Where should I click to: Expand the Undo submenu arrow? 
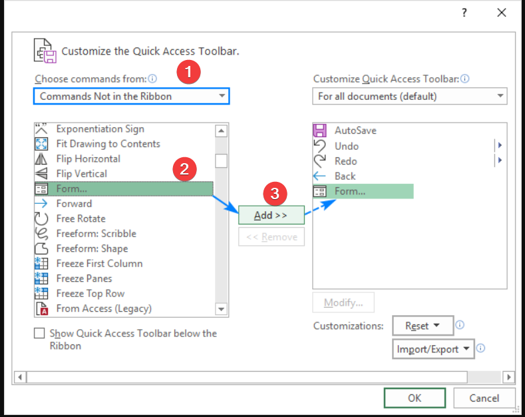click(500, 145)
